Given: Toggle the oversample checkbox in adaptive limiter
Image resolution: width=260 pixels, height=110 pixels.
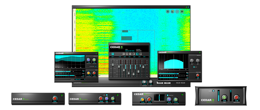Looking at the screenshot, I should click(96, 66).
